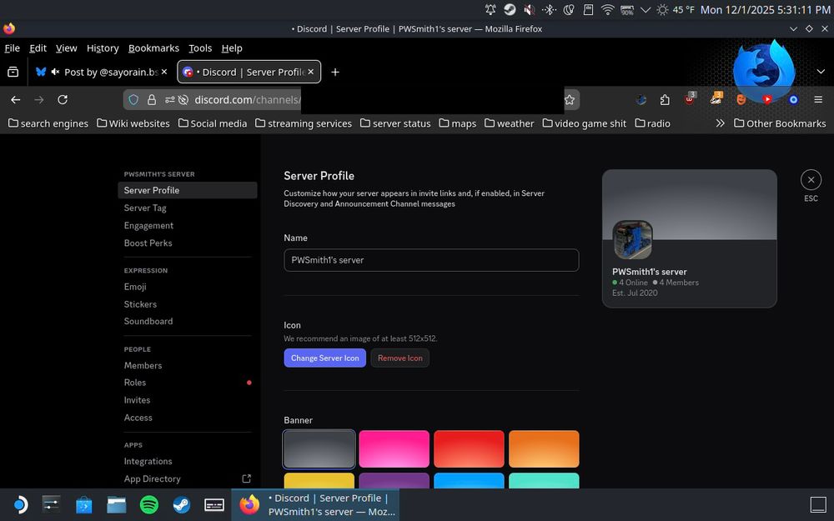The height and width of the screenshot is (521, 834).
Task: Launch Spotify from the taskbar
Action: 148,504
